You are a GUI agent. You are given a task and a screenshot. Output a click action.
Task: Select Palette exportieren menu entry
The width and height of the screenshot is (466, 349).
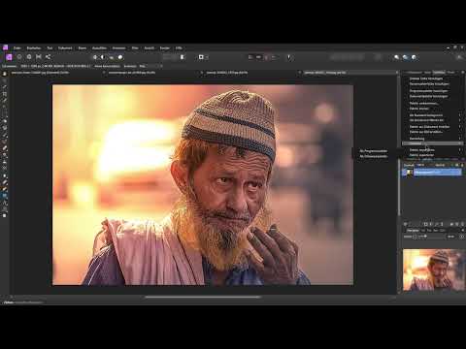tap(421, 155)
